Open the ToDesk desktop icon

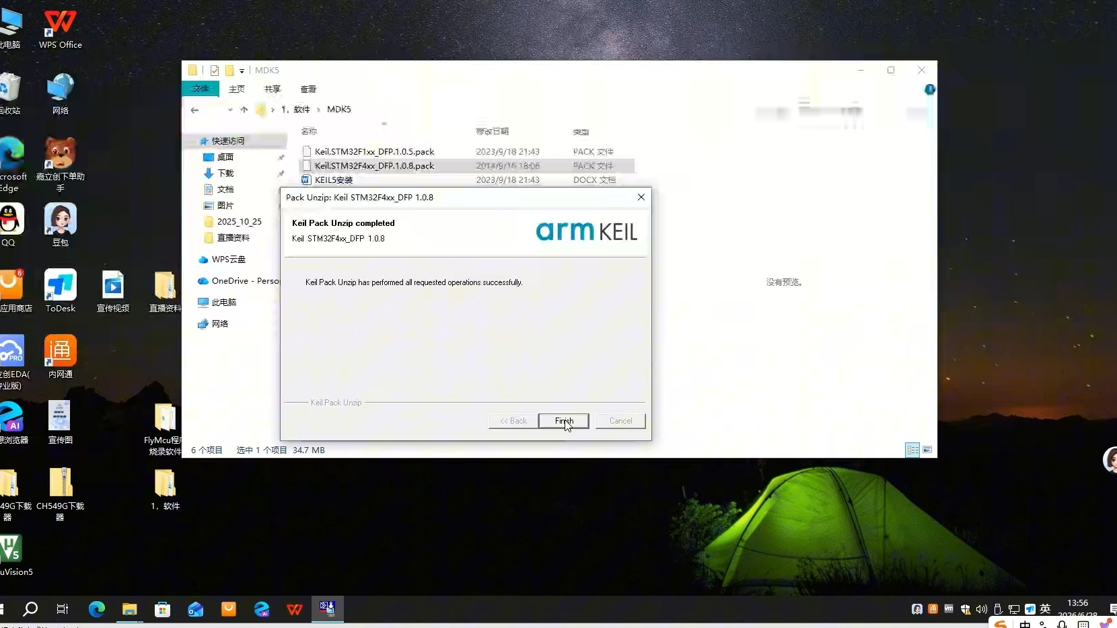pos(60,290)
